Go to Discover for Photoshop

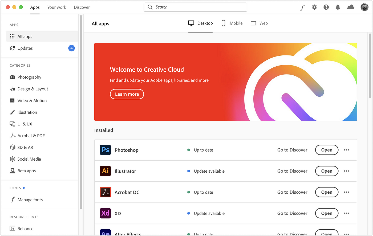[292, 150]
